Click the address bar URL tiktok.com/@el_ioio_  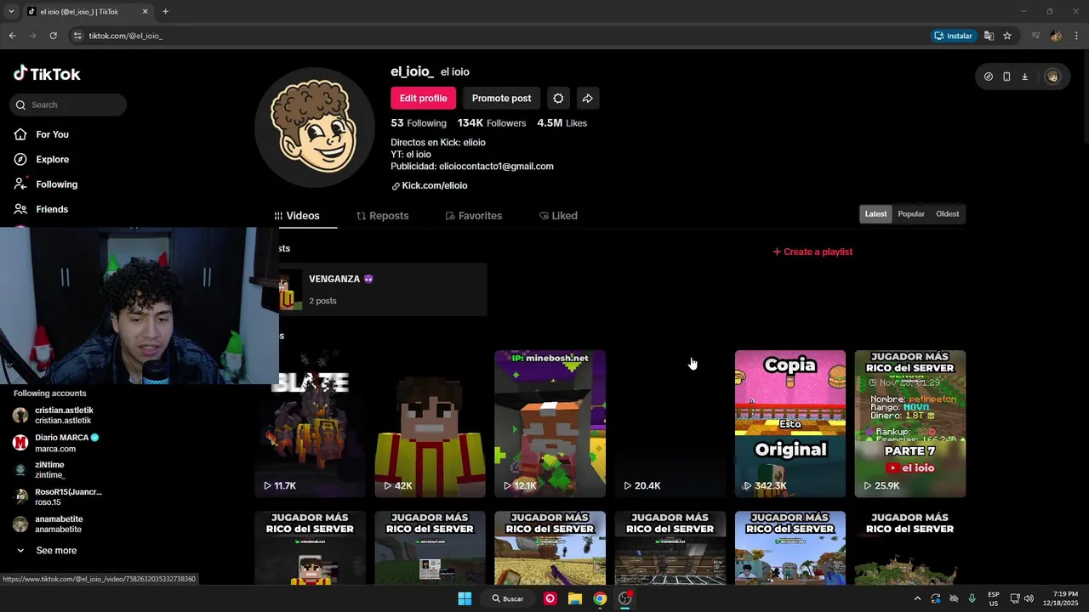point(125,36)
